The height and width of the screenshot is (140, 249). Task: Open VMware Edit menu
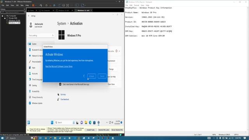click(7, 5)
